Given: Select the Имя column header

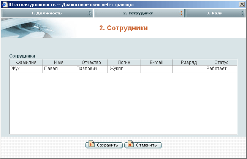Looking at the screenshot, I should coord(59,62).
